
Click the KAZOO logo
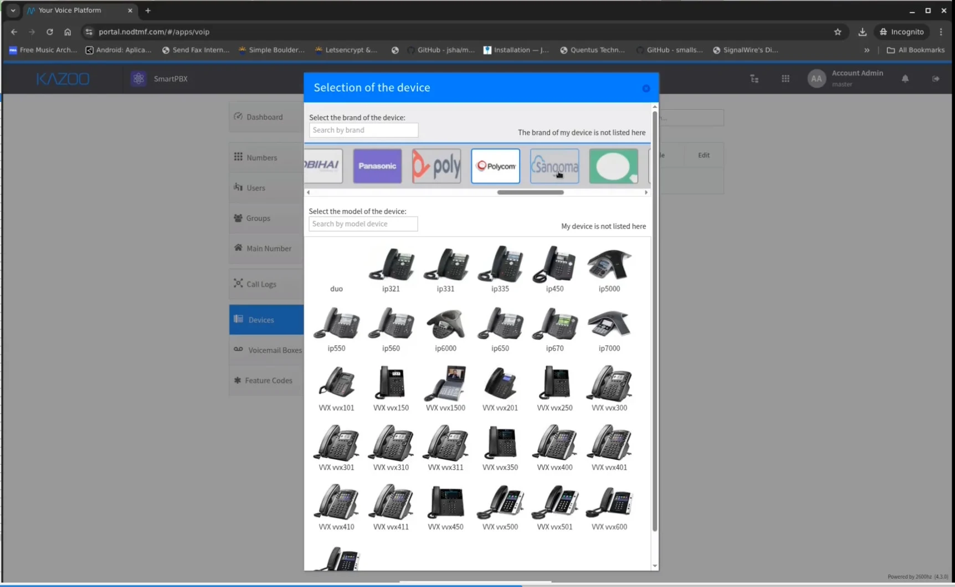point(63,79)
